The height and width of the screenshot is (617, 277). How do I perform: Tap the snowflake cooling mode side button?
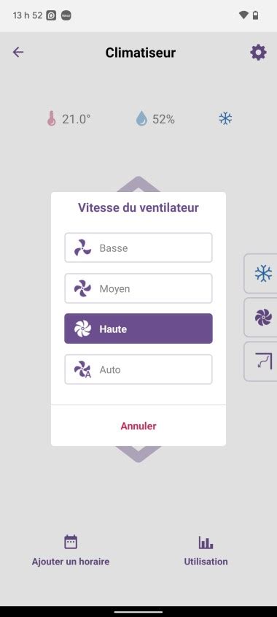click(x=262, y=274)
